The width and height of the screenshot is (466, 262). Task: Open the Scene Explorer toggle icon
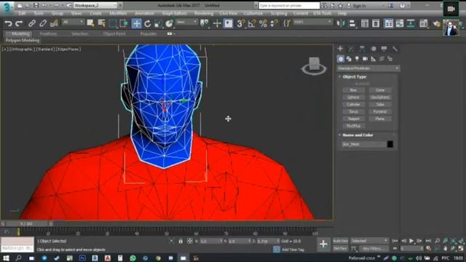[365, 23]
